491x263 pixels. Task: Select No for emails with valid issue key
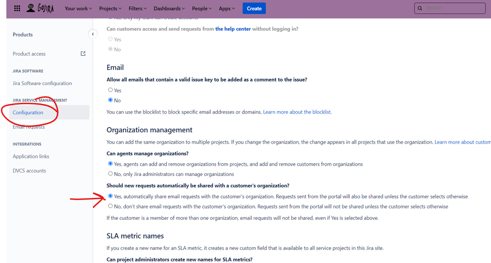click(110, 100)
